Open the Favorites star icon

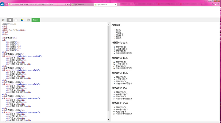pos(215,4)
